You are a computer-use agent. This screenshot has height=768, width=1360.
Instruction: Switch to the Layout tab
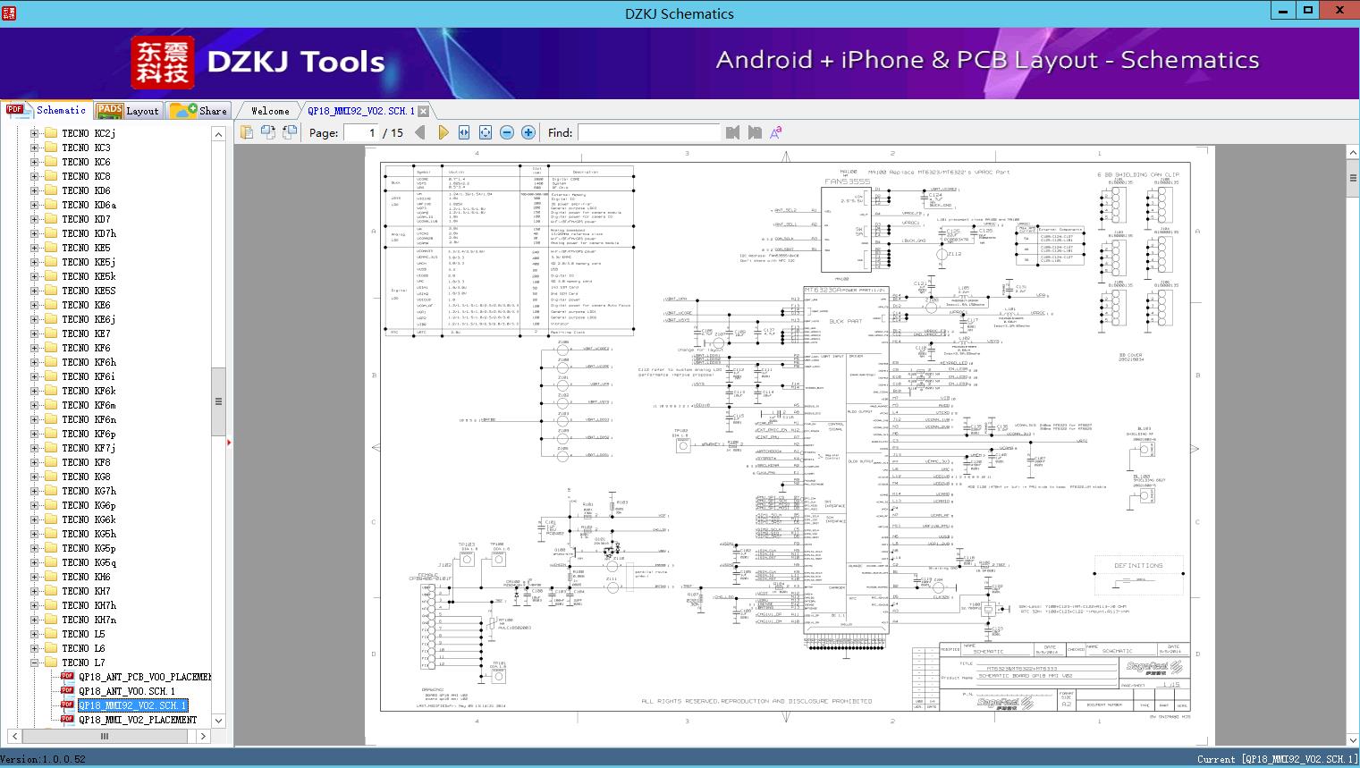(x=128, y=111)
